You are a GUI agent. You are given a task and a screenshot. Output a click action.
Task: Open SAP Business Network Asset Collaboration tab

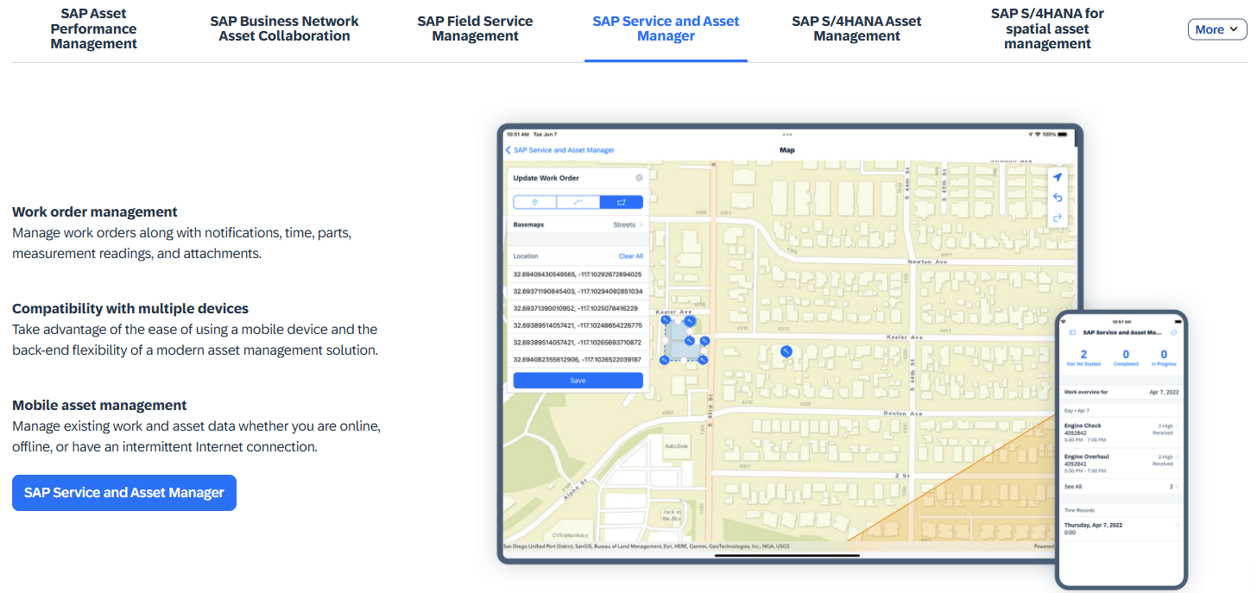[x=285, y=28]
